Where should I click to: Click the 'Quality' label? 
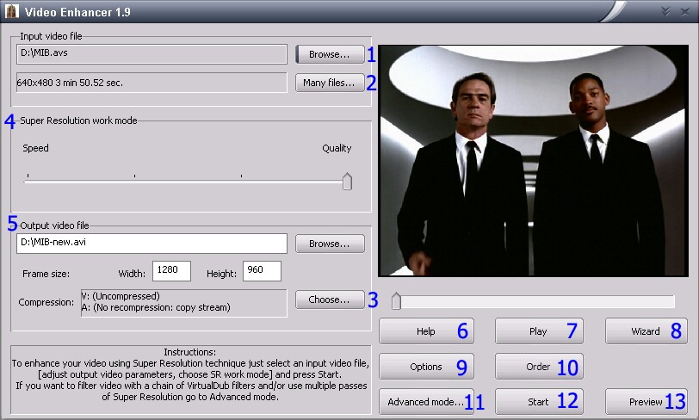click(x=337, y=148)
